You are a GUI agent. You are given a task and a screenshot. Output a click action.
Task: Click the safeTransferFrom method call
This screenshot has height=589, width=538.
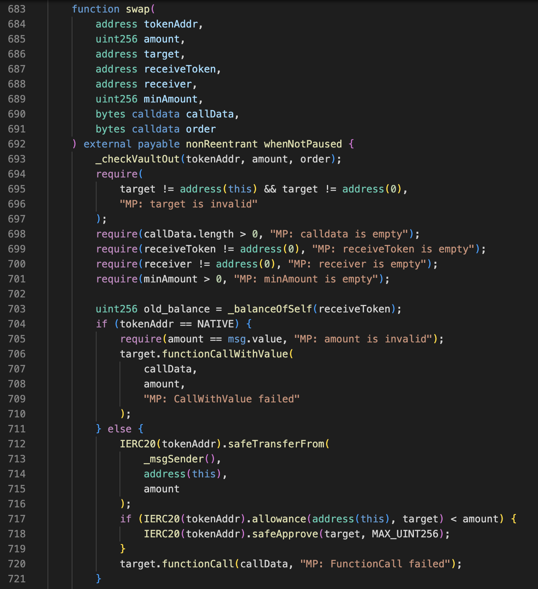(x=276, y=444)
